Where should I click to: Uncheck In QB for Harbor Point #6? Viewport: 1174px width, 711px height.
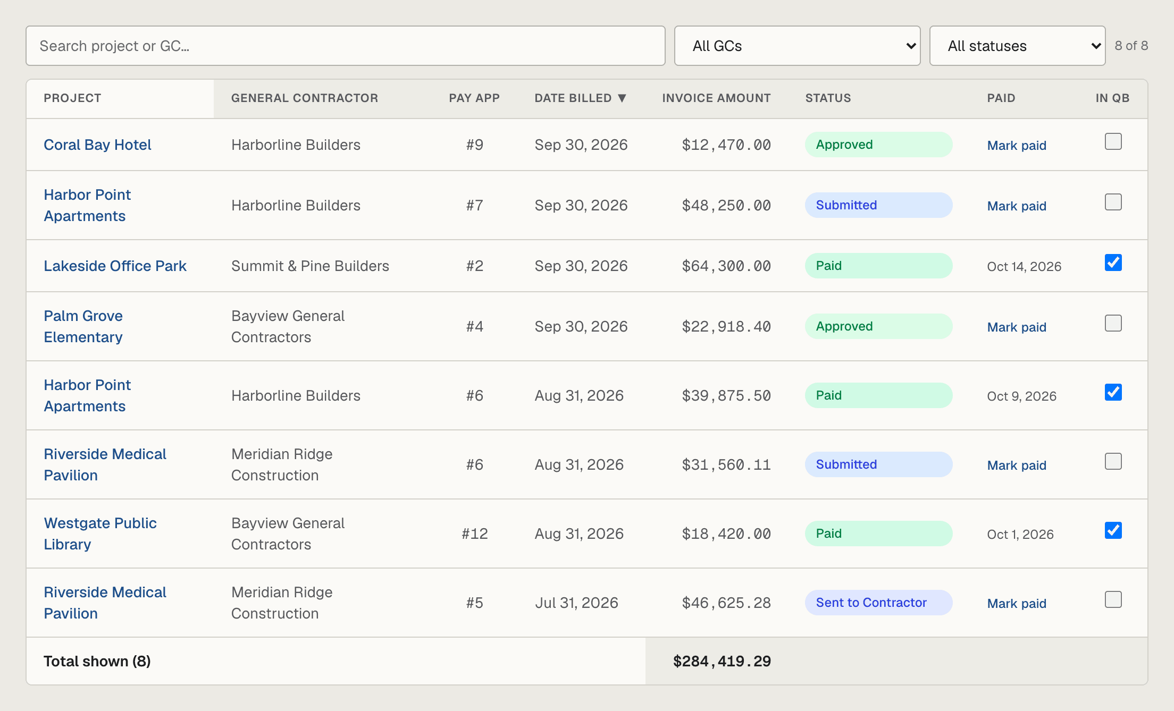coord(1113,392)
